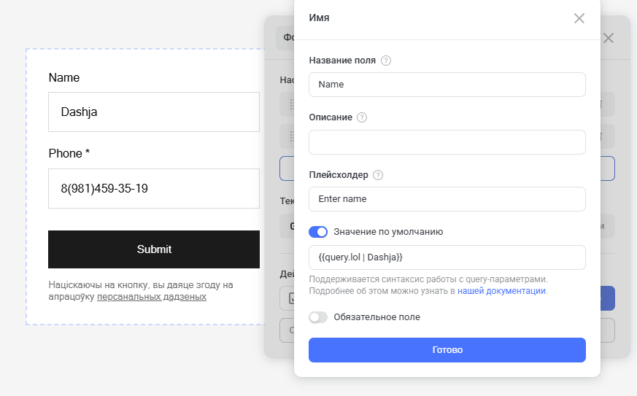
Task: Click the Name input showing Dashja
Action: (154, 112)
